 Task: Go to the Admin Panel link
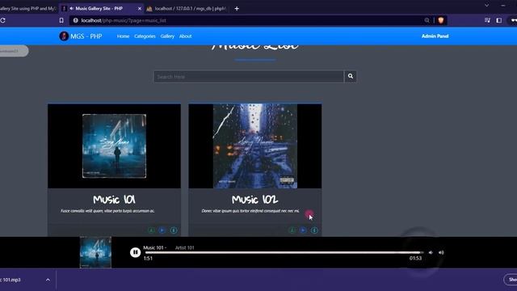(435, 36)
